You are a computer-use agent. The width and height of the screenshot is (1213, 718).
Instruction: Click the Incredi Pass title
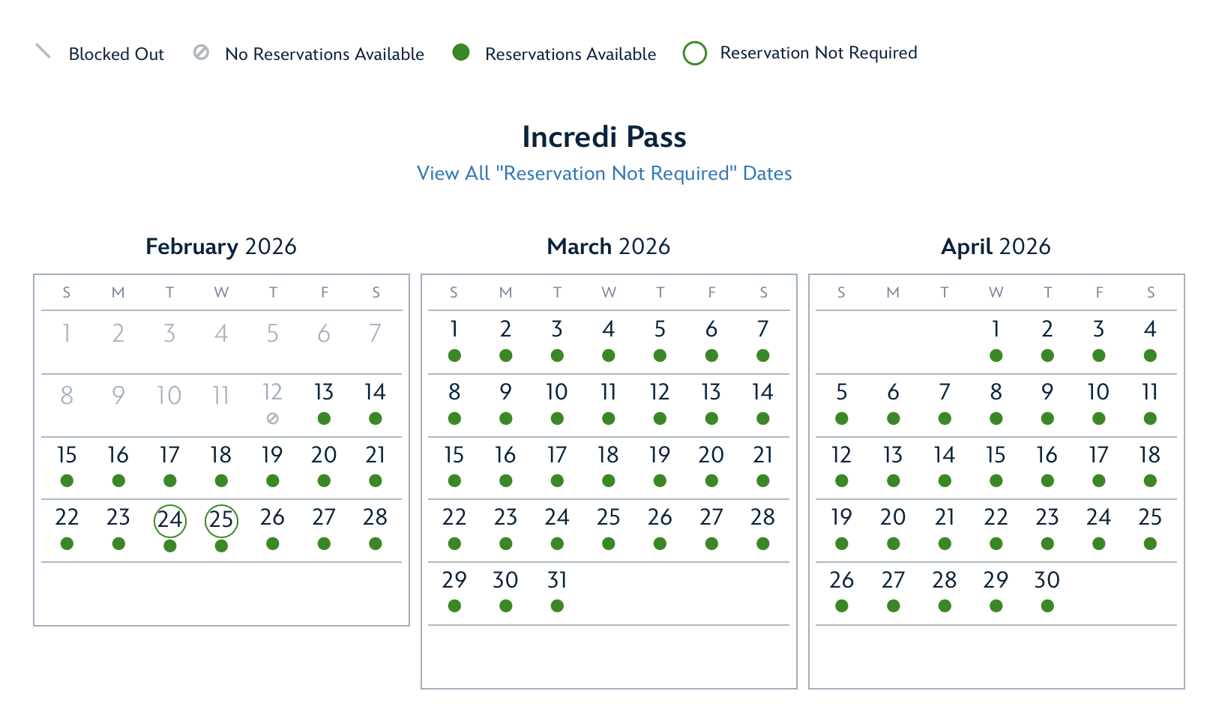[x=604, y=137]
